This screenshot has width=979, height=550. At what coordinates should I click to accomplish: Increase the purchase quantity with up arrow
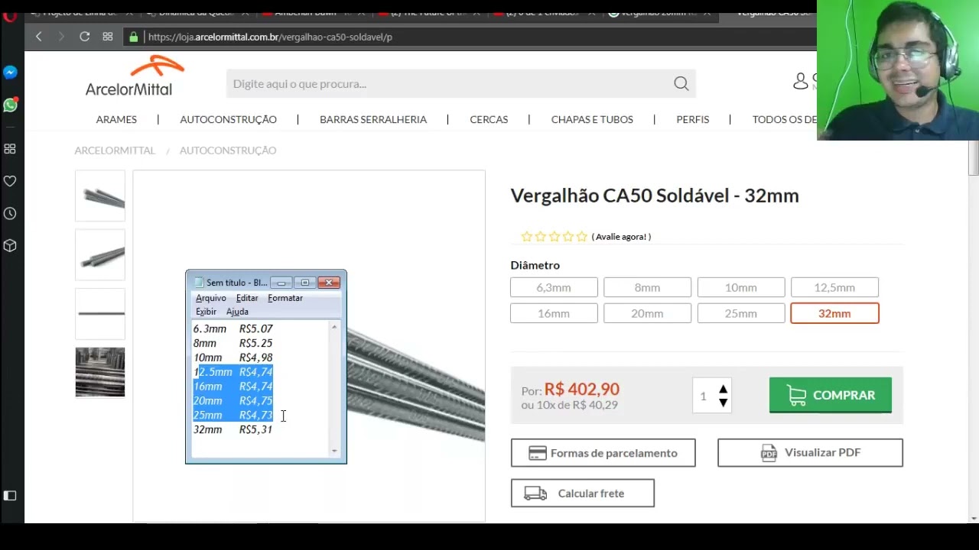click(x=723, y=390)
